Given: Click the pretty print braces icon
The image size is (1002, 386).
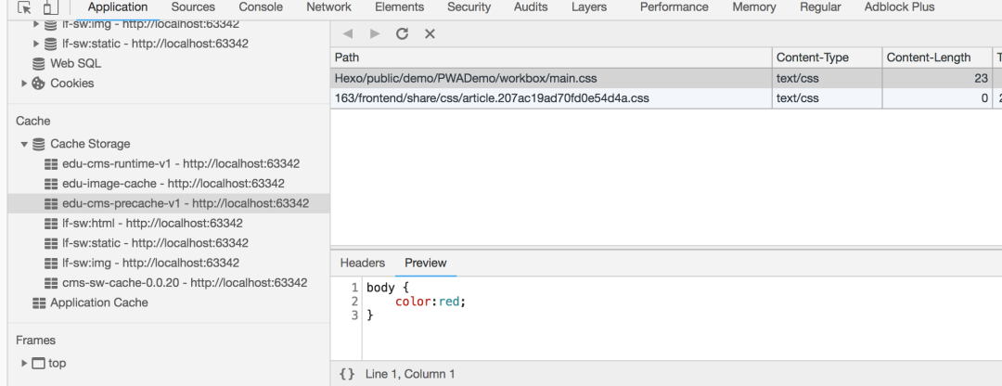Looking at the screenshot, I should pos(347,374).
